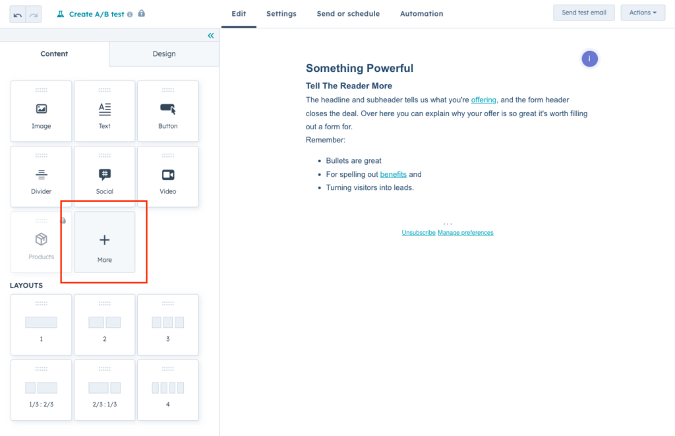
Task: Choose the 4 column layout
Action: coord(168,390)
